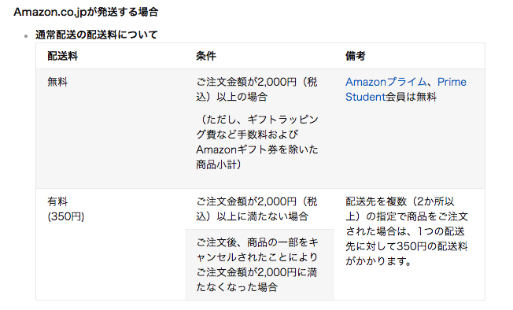Viewport: 513px width, 310px height.
Task: Click the 配送料 column header
Action: click(x=62, y=56)
